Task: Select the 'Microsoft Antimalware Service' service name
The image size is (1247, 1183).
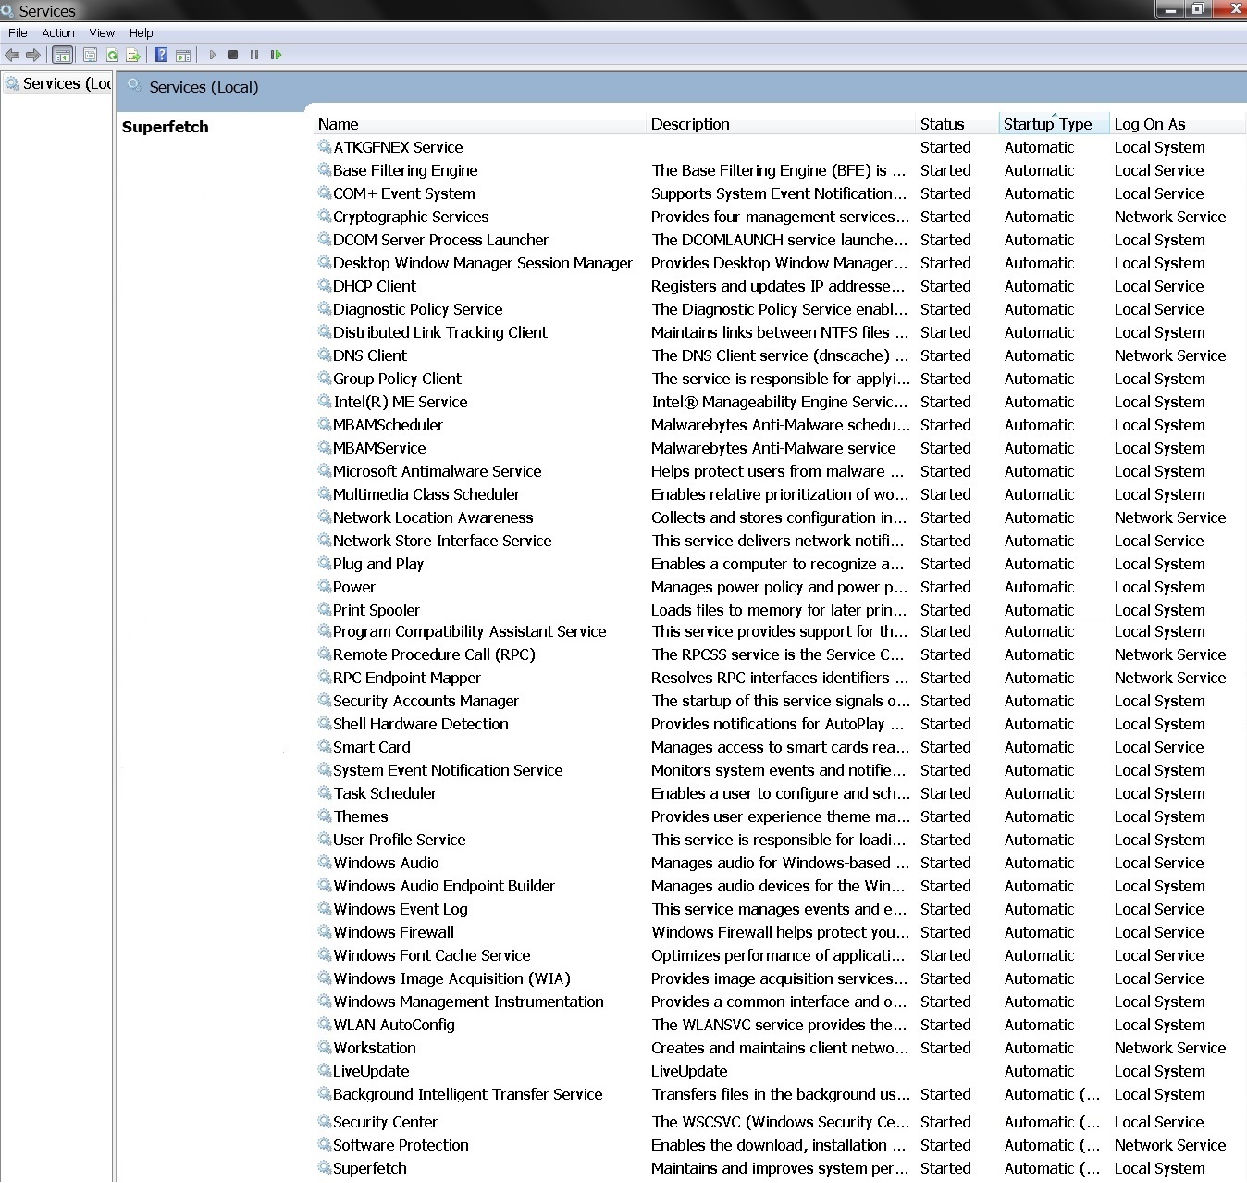Action: (x=438, y=471)
